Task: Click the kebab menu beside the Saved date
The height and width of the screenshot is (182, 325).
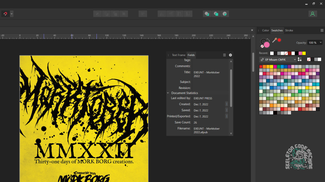Action: [x=227, y=110]
